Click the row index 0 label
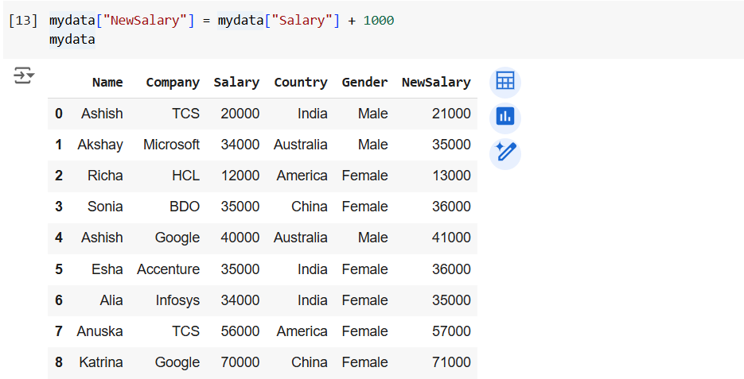This screenshot has height=379, width=744. (59, 114)
